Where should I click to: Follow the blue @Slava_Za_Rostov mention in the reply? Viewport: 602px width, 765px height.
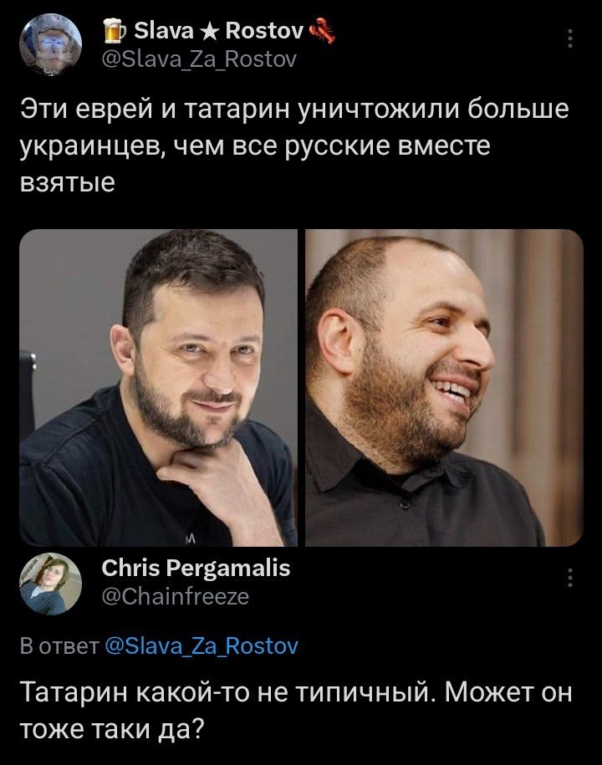coord(201,646)
